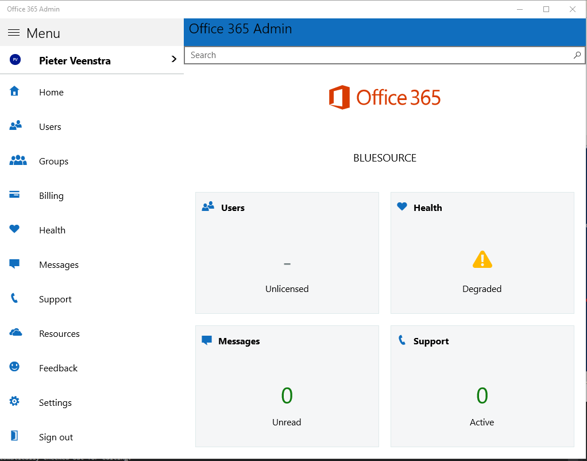Viewport: 587px width, 461px height.
Task: Click the Resources cloud icon
Action: (16, 332)
